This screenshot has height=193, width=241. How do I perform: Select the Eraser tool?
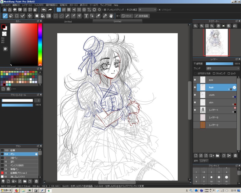click(x=11, y=16)
